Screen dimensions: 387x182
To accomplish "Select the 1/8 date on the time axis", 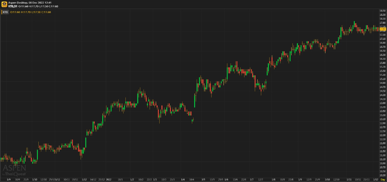I will tap(273, 179).
